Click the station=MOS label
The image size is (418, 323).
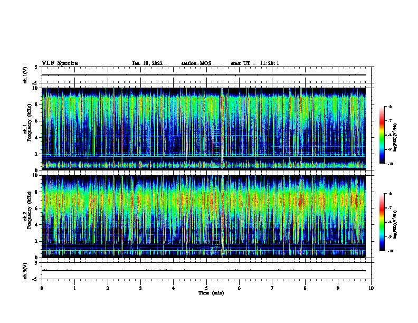point(196,63)
